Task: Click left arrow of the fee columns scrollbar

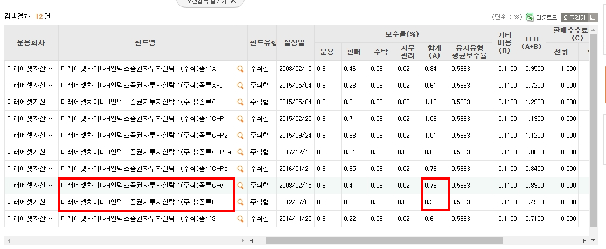Action: coord(252,240)
